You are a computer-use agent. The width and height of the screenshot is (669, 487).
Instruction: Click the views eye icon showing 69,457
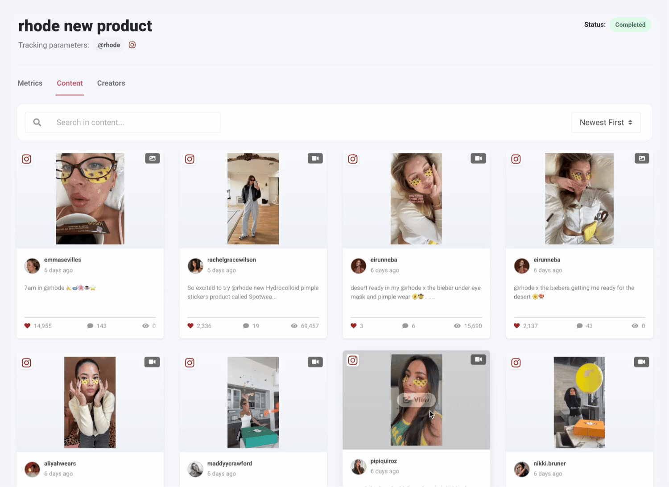coord(294,326)
